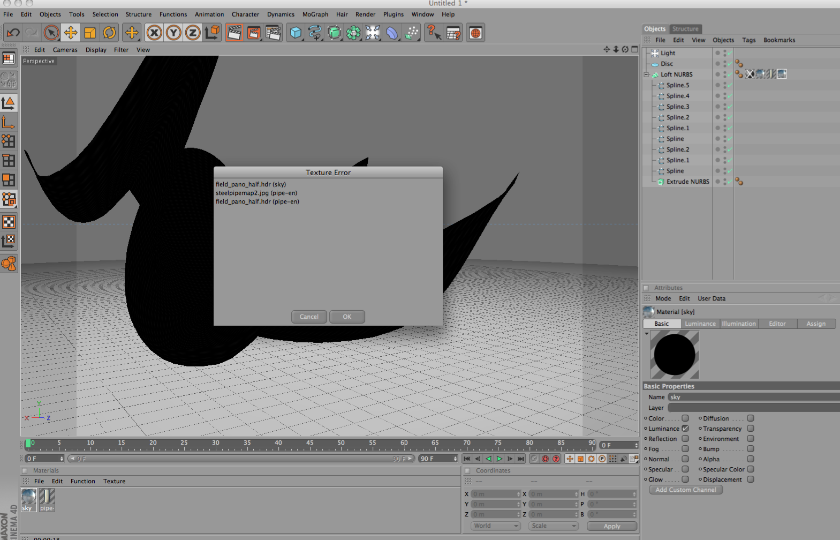Enable the Bump channel checkbox
The width and height of the screenshot is (840, 540).
coord(751,449)
